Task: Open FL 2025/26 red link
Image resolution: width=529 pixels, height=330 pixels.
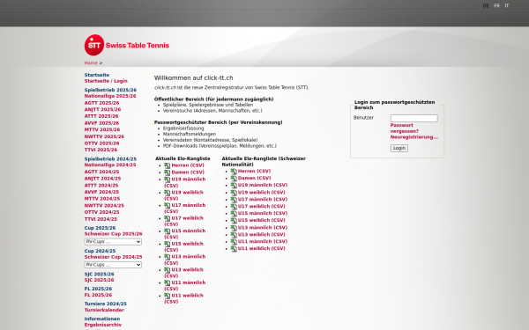Action: point(98,296)
